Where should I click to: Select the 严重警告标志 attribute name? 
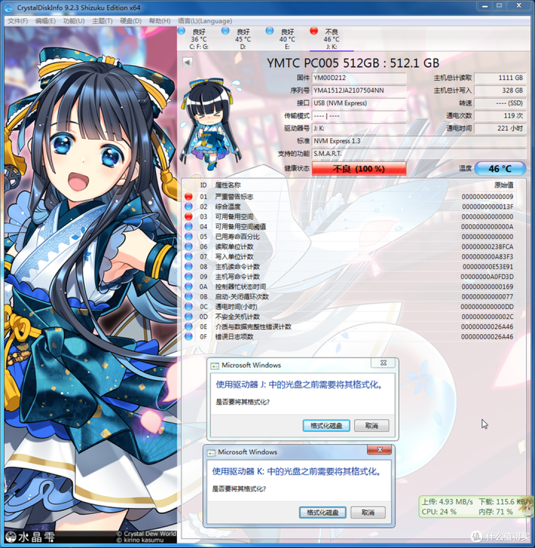click(234, 197)
